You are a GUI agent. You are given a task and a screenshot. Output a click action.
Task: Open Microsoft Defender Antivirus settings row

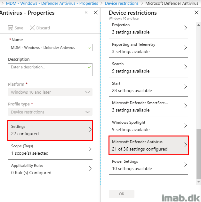[x=149, y=145]
